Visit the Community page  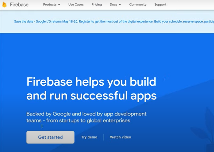pos(138,5)
